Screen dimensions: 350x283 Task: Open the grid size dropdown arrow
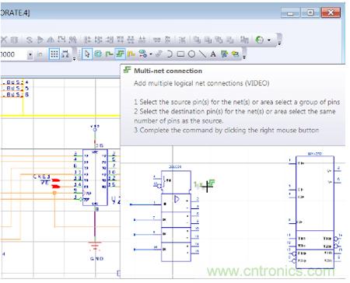point(30,54)
